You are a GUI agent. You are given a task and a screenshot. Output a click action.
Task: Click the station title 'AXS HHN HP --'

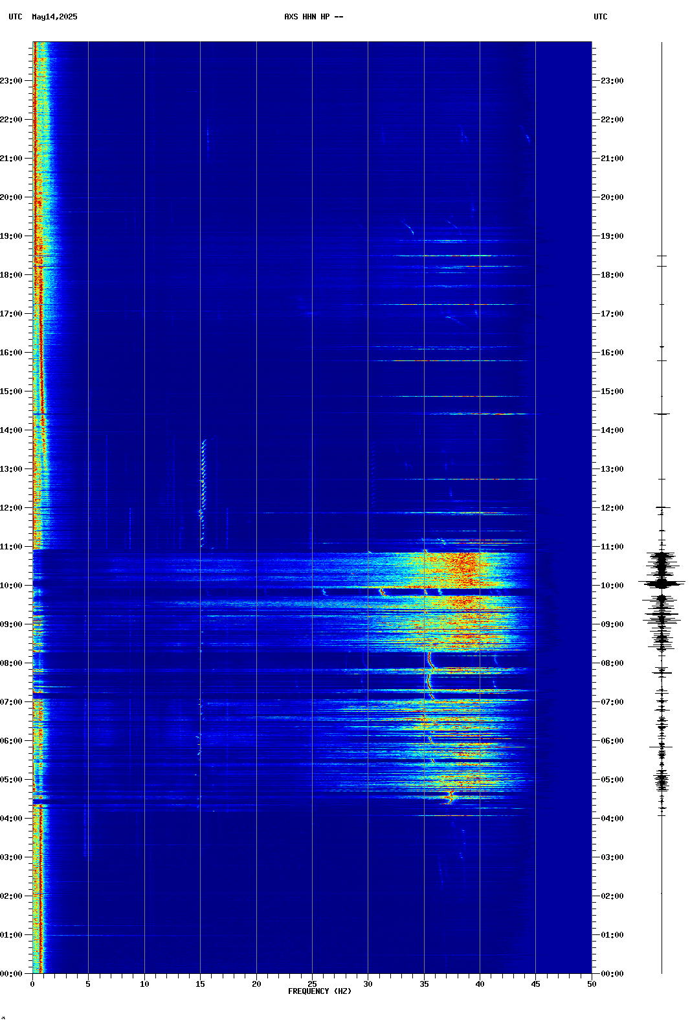pyautogui.click(x=314, y=17)
